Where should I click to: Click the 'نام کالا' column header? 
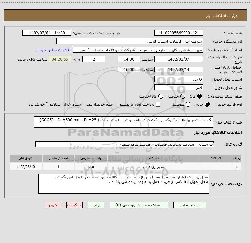(x=154, y=158)
